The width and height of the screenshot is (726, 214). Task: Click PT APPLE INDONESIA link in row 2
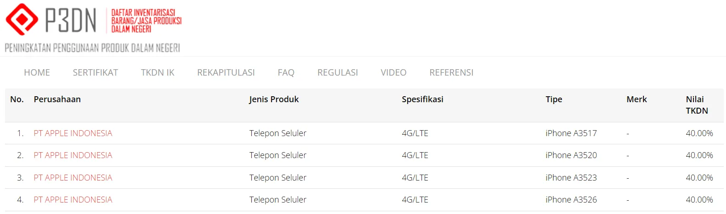coord(73,155)
